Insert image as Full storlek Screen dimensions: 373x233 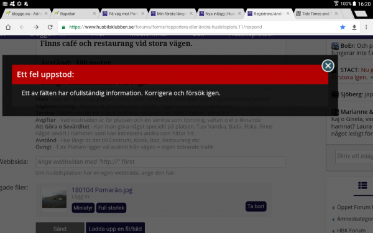pos(111,208)
